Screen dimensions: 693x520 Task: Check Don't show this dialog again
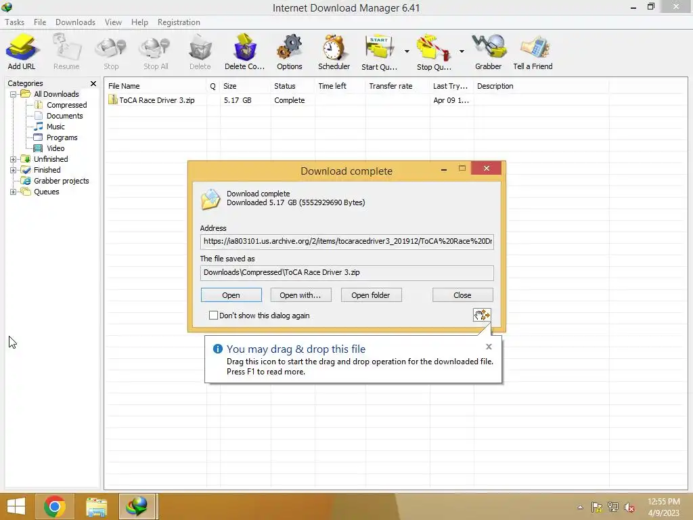click(x=213, y=316)
